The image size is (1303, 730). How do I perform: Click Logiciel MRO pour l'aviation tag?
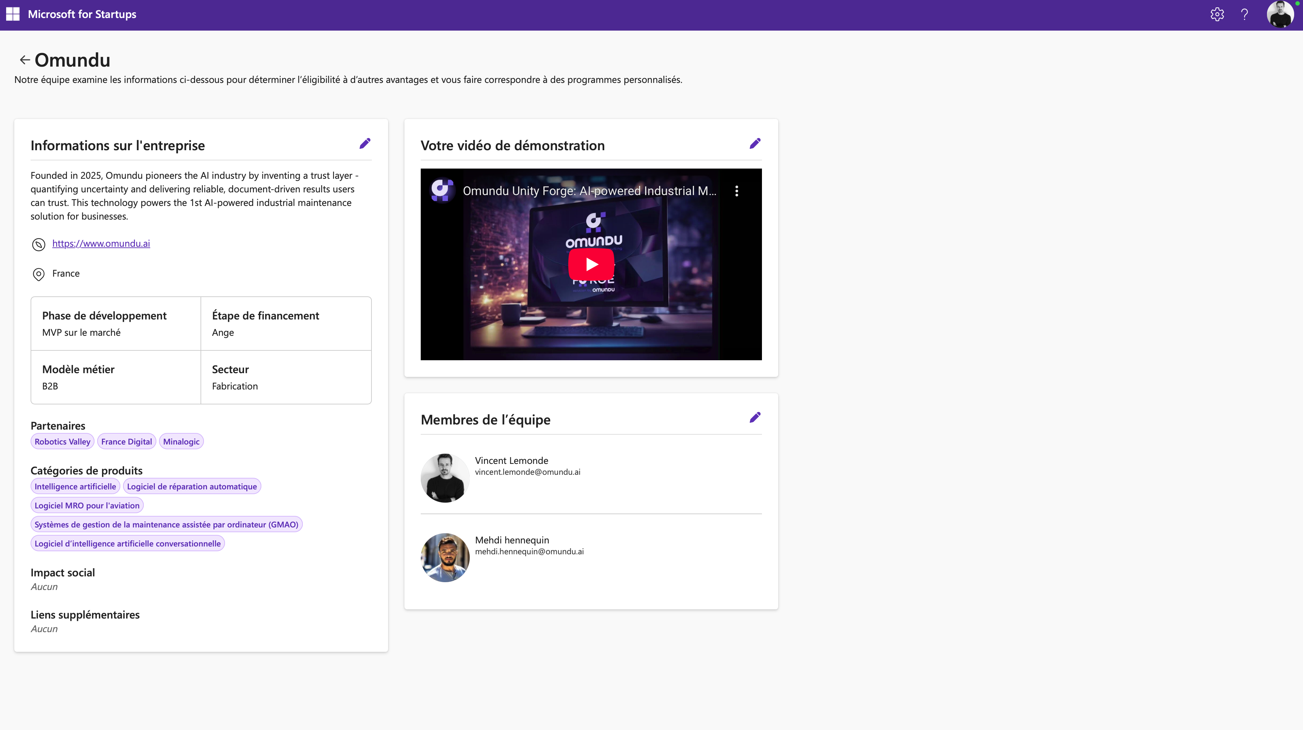click(x=87, y=505)
